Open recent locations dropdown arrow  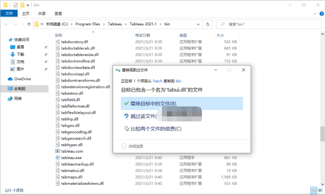pyautogui.click(x=23, y=25)
